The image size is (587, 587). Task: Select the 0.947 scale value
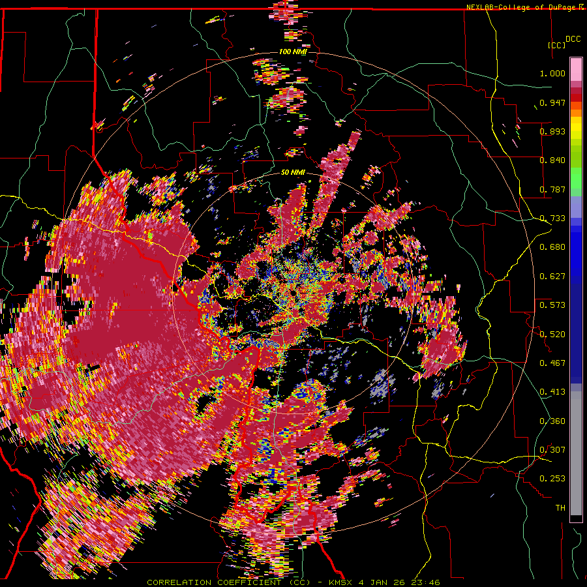tap(552, 102)
